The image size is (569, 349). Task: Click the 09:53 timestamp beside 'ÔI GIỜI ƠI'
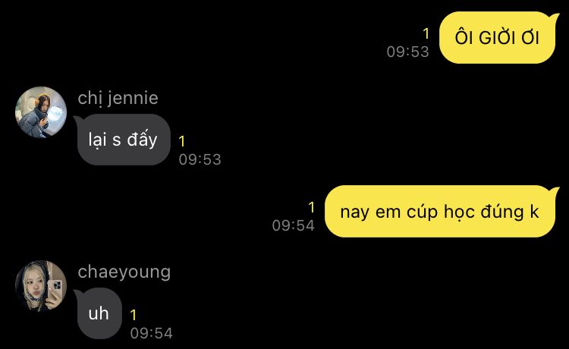[x=408, y=52]
